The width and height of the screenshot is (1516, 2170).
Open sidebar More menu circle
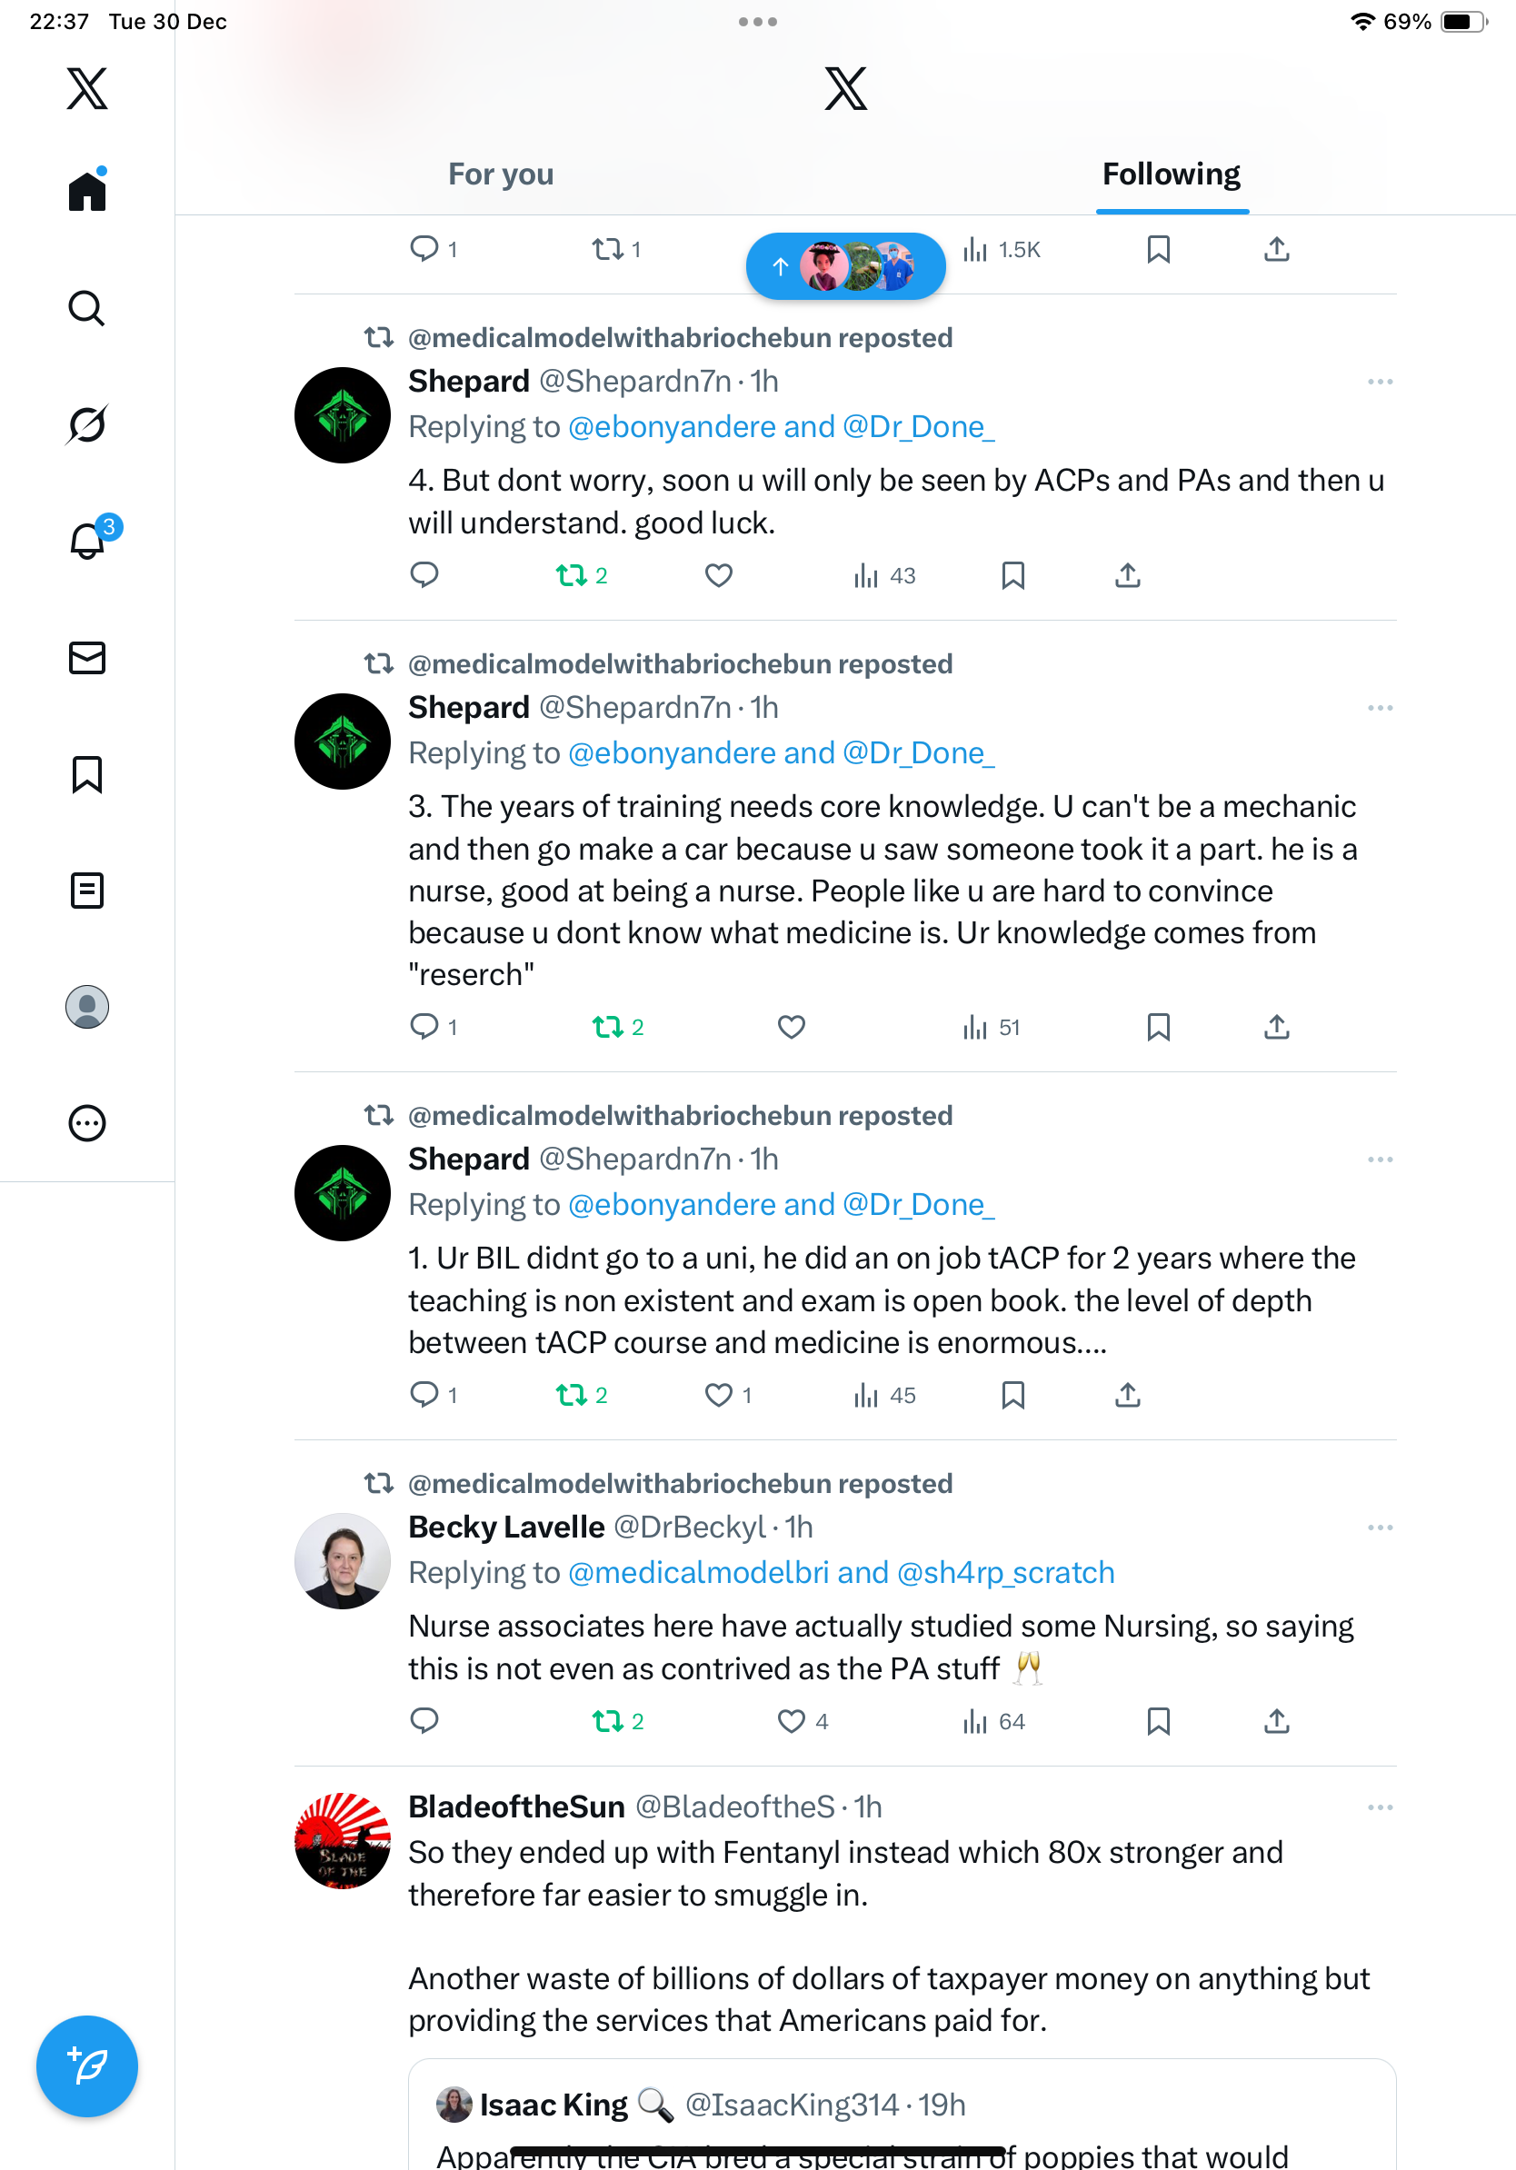87,1123
